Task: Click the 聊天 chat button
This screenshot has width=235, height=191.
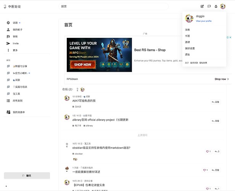Action: [27, 176]
